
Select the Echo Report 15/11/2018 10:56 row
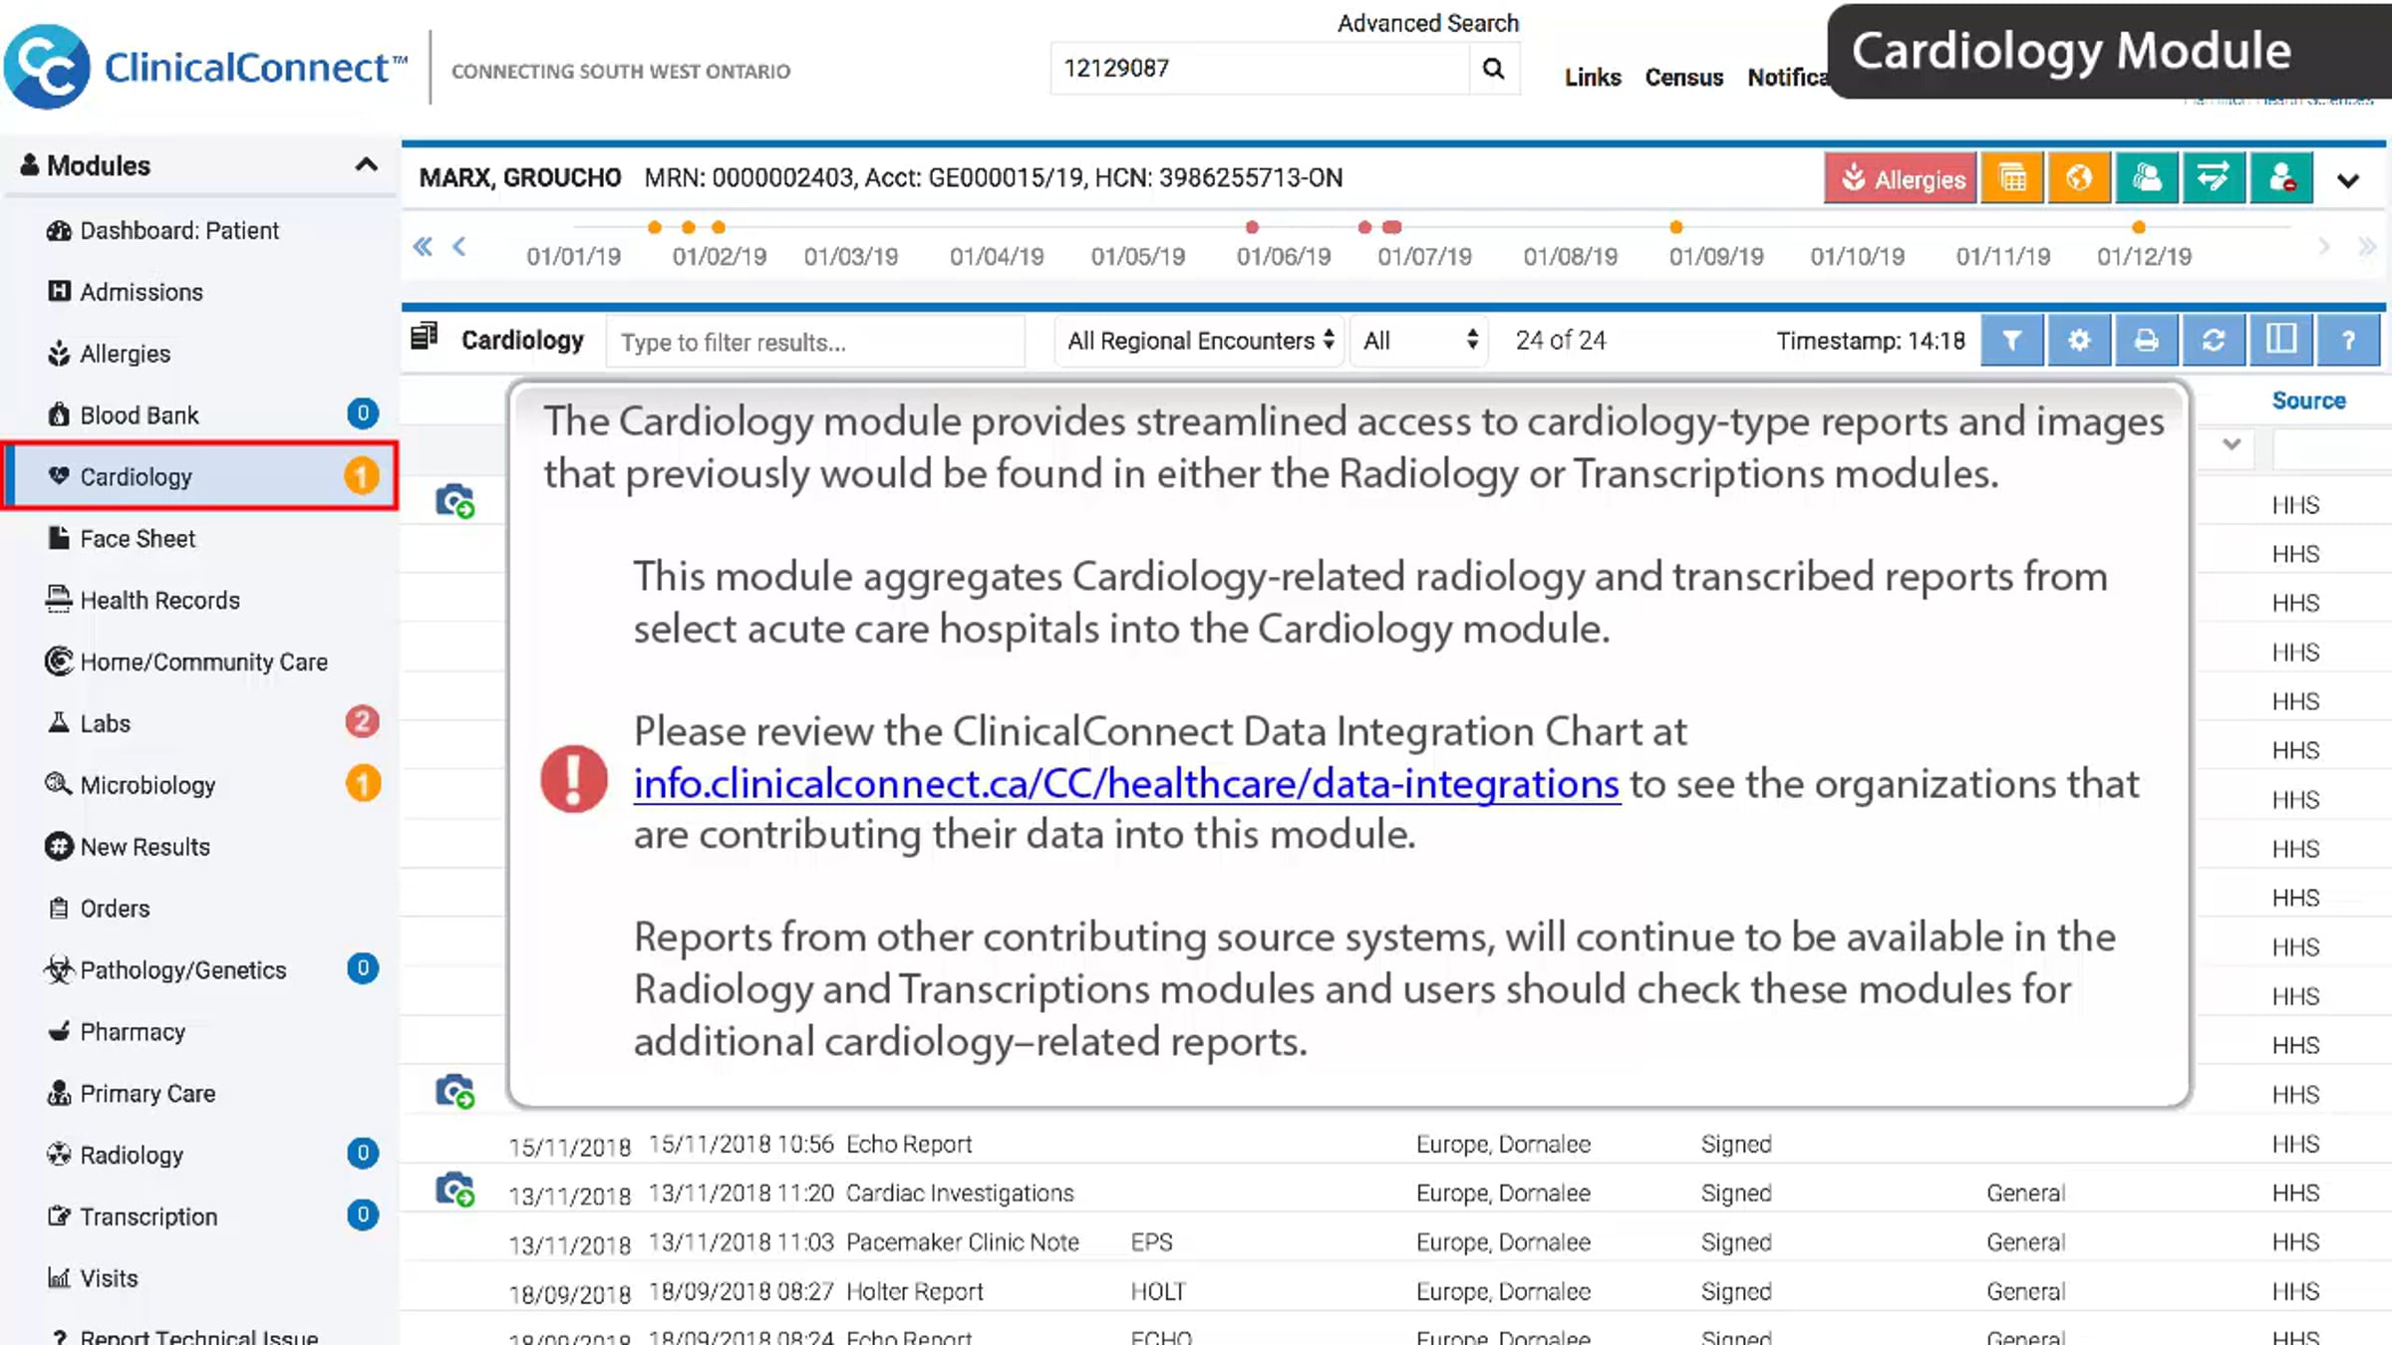click(x=1393, y=1144)
